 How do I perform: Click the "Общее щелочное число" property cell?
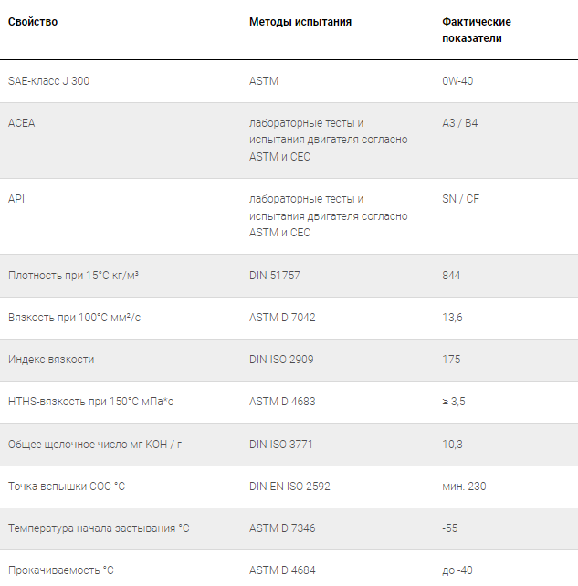pyautogui.click(x=95, y=445)
